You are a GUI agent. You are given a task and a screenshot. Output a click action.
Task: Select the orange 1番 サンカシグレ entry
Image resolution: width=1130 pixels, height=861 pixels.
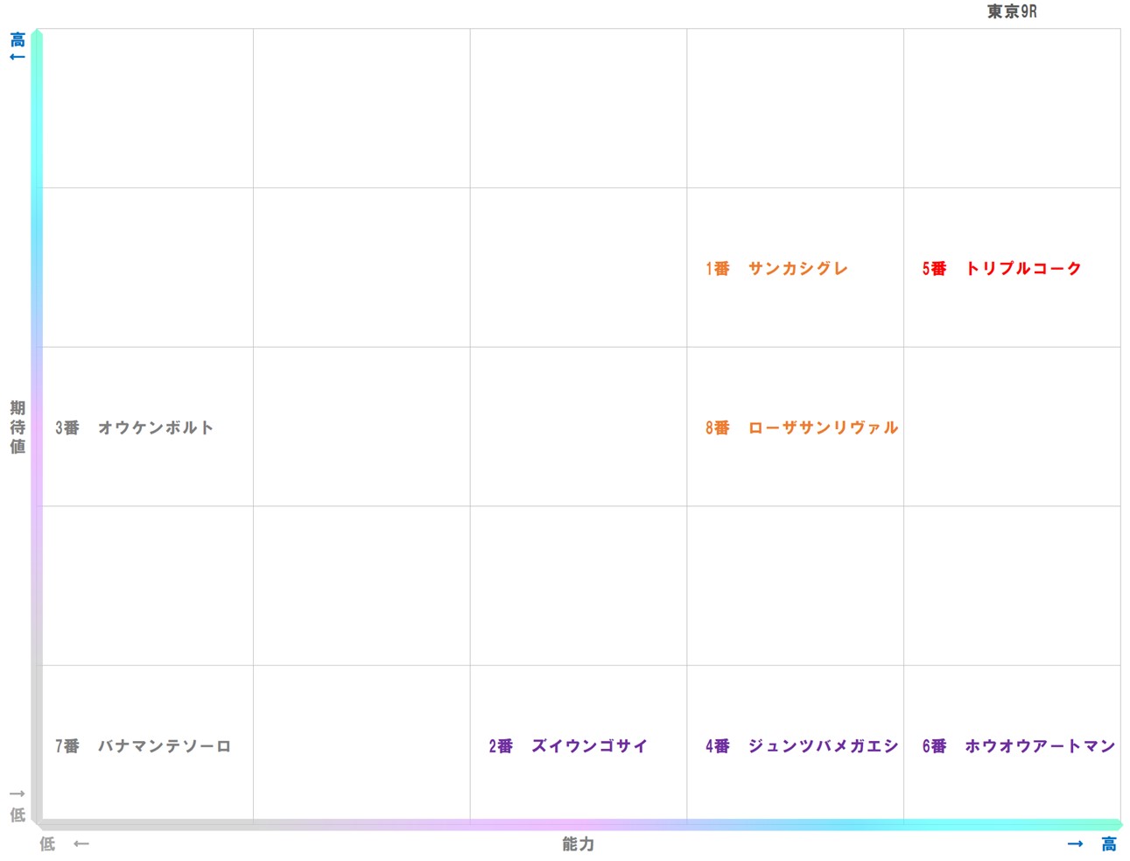[776, 269]
